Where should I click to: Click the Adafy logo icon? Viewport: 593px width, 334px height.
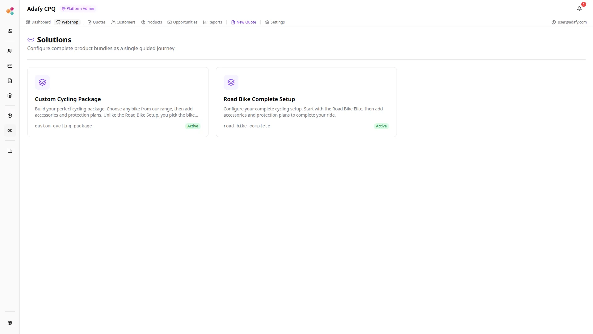[10, 11]
